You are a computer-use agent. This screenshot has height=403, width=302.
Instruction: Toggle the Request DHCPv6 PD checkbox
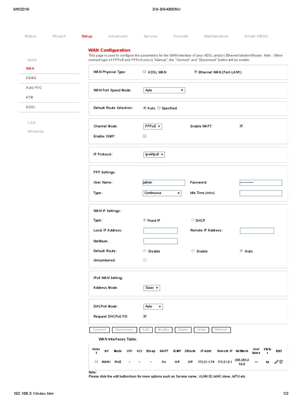click(145, 316)
